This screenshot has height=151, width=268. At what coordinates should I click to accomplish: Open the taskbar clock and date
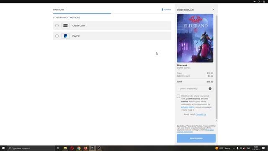coord(255,148)
